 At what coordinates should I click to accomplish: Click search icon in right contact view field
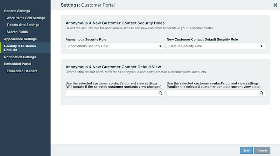[x=261, y=93]
